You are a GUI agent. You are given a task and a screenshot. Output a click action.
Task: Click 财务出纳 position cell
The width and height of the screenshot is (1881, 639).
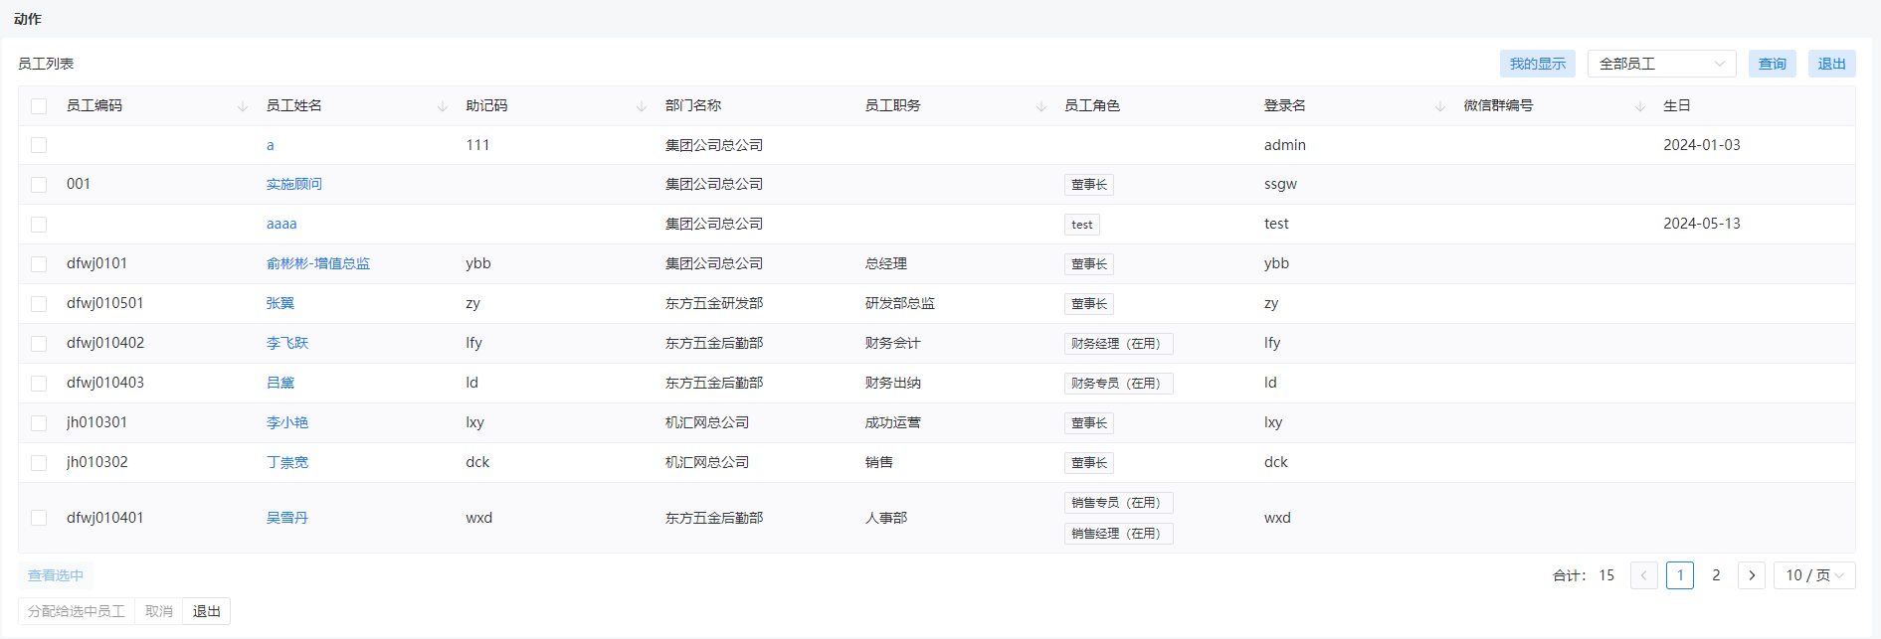(x=893, y=383)
